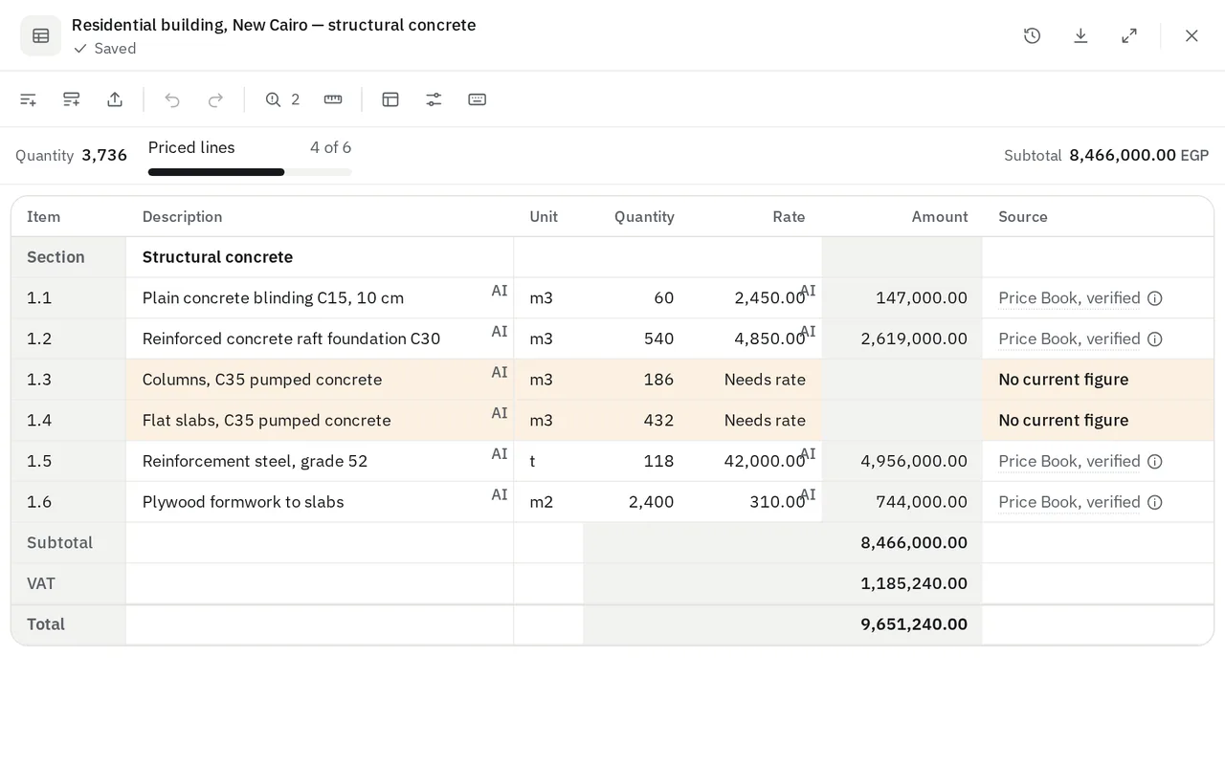This screenshot has width=1225, height=765.
Task: Click the Priced lines progress bar
Action: click(x=250, y=172)
